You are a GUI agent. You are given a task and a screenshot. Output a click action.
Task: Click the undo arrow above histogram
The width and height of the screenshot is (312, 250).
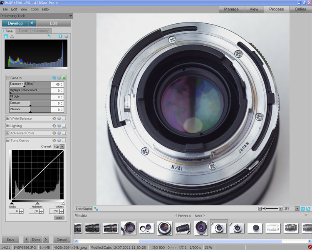click(49, 37)
